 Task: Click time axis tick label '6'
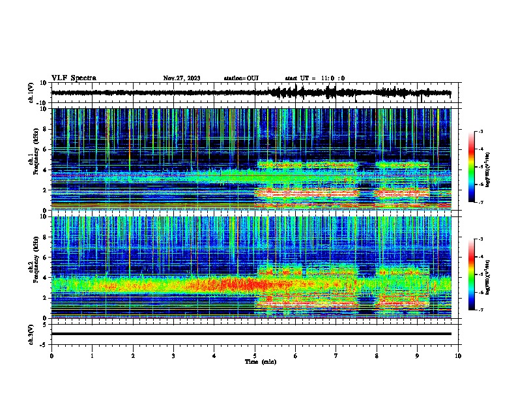(295, 356)
